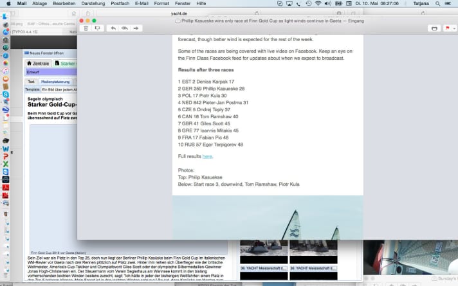Click the volume speaker icon
Image resolution: width=458 pixels, height=286 pixels.
(328, 3)
